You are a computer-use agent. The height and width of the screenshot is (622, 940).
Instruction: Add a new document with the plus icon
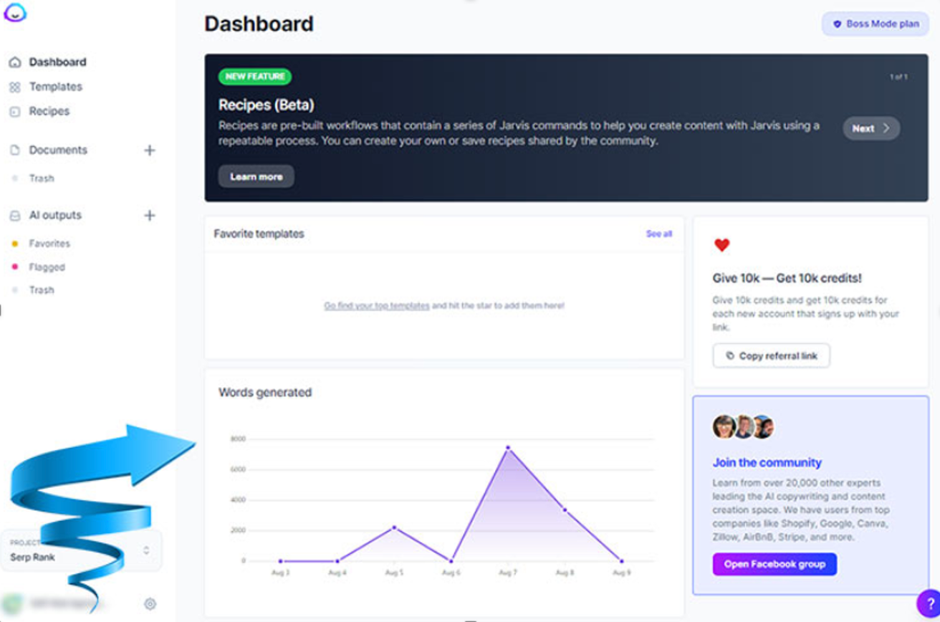coord(149,150)
